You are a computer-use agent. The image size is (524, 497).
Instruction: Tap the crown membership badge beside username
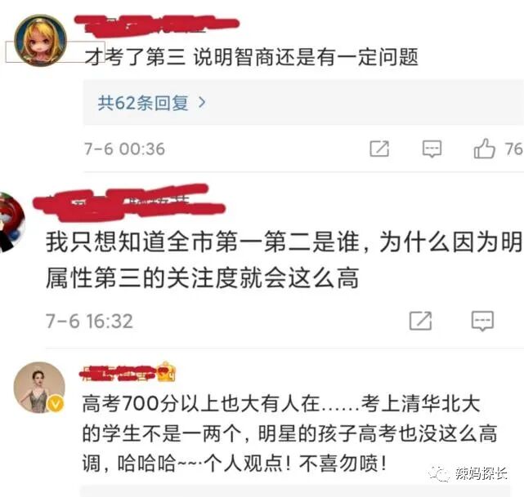click(x=166, y=371)
